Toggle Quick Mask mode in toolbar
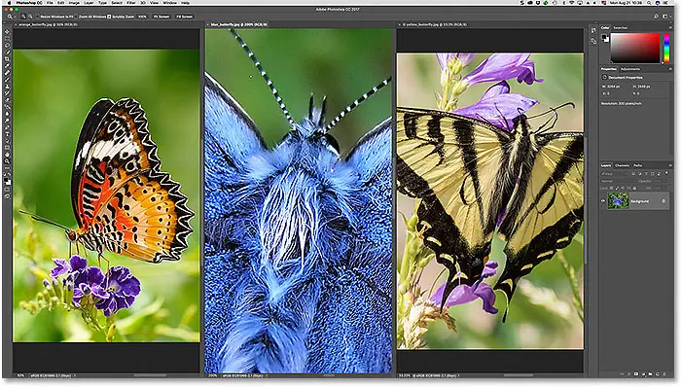682x387 pixels. click(8, 190)
